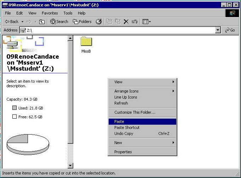Select the MissB folder
Viewport: 241px width, 178px height.
coord(86,44)
